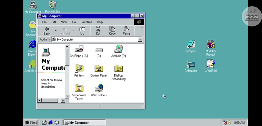The width and height of the screenshot is (262, 126).
Task: Open the Start menu
Action: coord(31,122)
